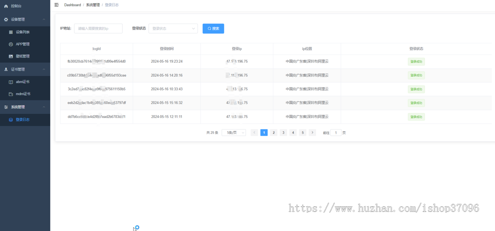Click ip位置 cell in 12:11:11 row
Viewport: 495px width, 231px height.
point(307,117)
